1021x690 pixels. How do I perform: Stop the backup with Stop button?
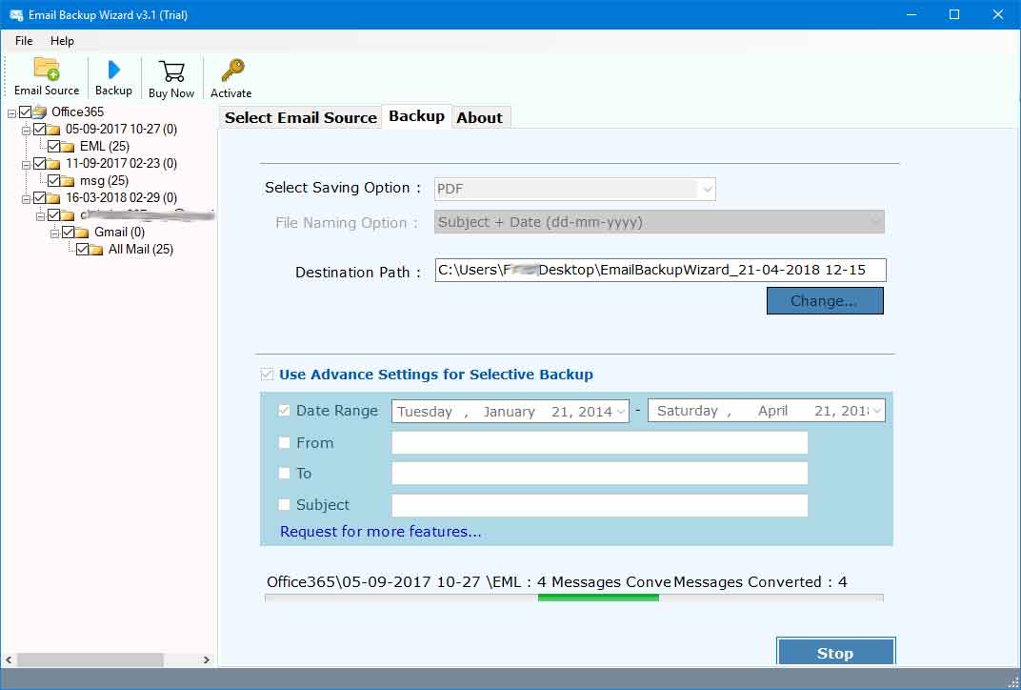coord(836,652)
